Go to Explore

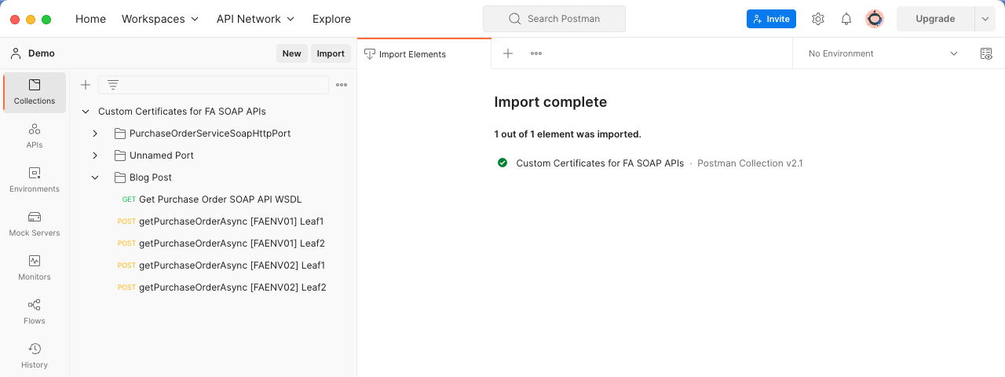[x=331, y=19]
